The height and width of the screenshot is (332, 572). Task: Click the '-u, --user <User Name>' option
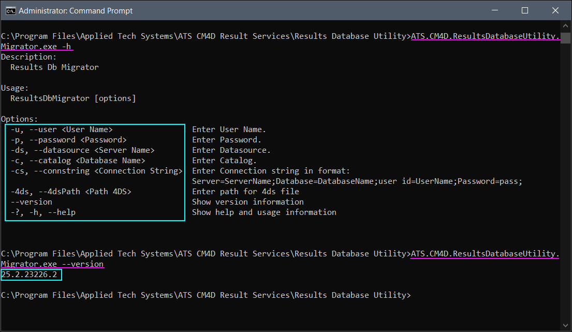tap(62, 129)
